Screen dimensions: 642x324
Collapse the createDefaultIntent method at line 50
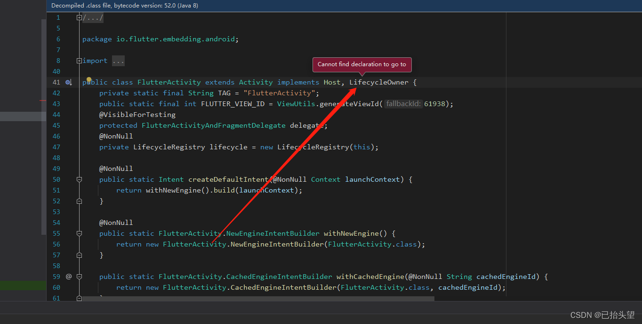click(79, 179)
